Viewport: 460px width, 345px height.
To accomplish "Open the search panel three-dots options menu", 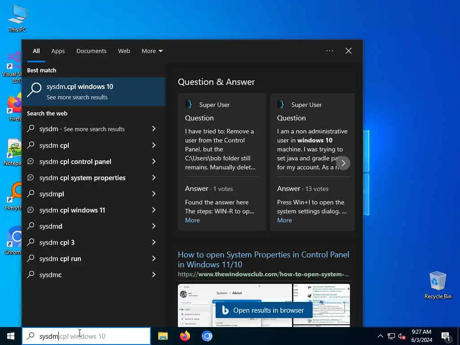I will coord(329,51).
